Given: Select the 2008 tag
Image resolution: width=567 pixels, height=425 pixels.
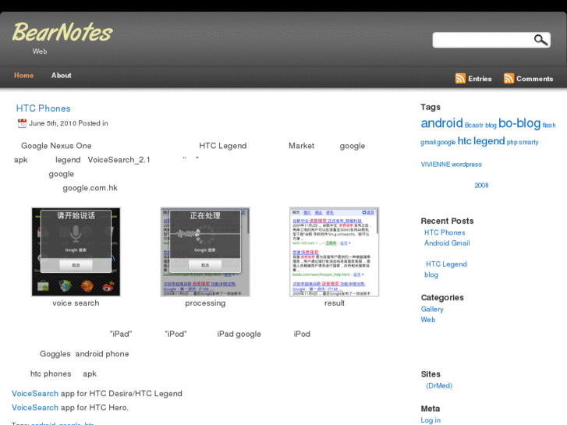Looking at the screenshot, I should point(481,186).
